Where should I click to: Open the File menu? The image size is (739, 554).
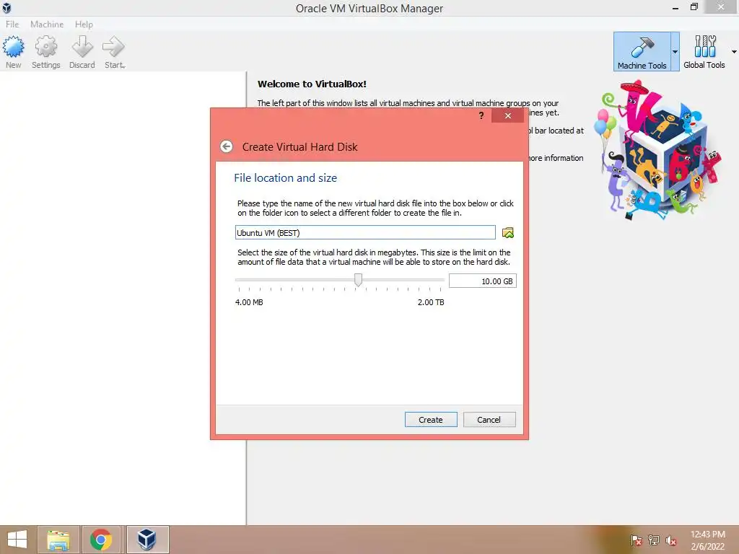click(x=12, y=24)
